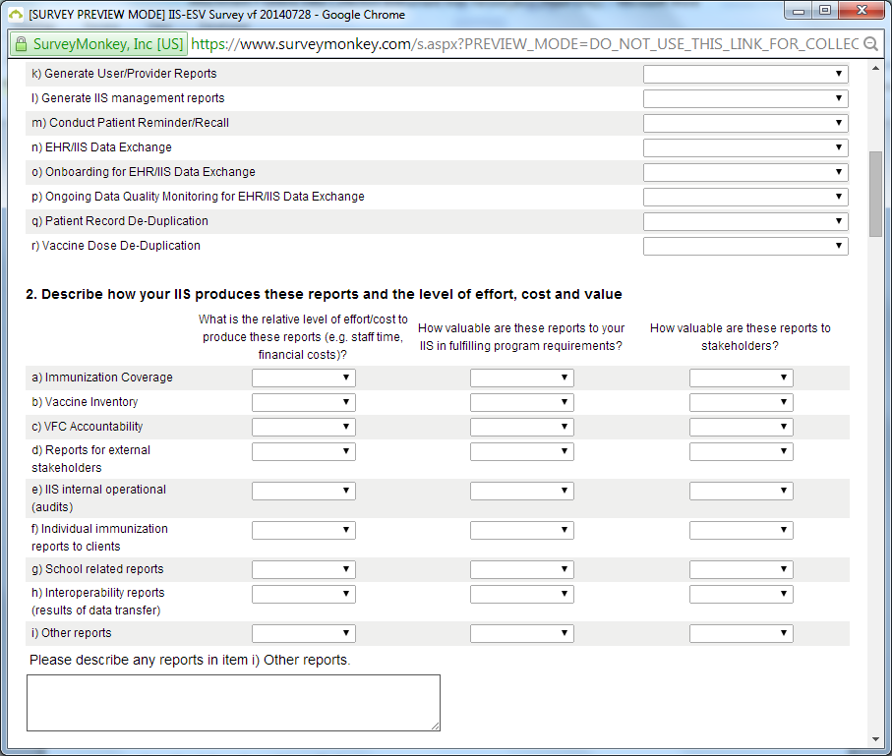Click the SurveyMonkey, Inc [US] certificate badge
Image resolution: width=892 pixels, height=756 pixels.
click(98, 44)
